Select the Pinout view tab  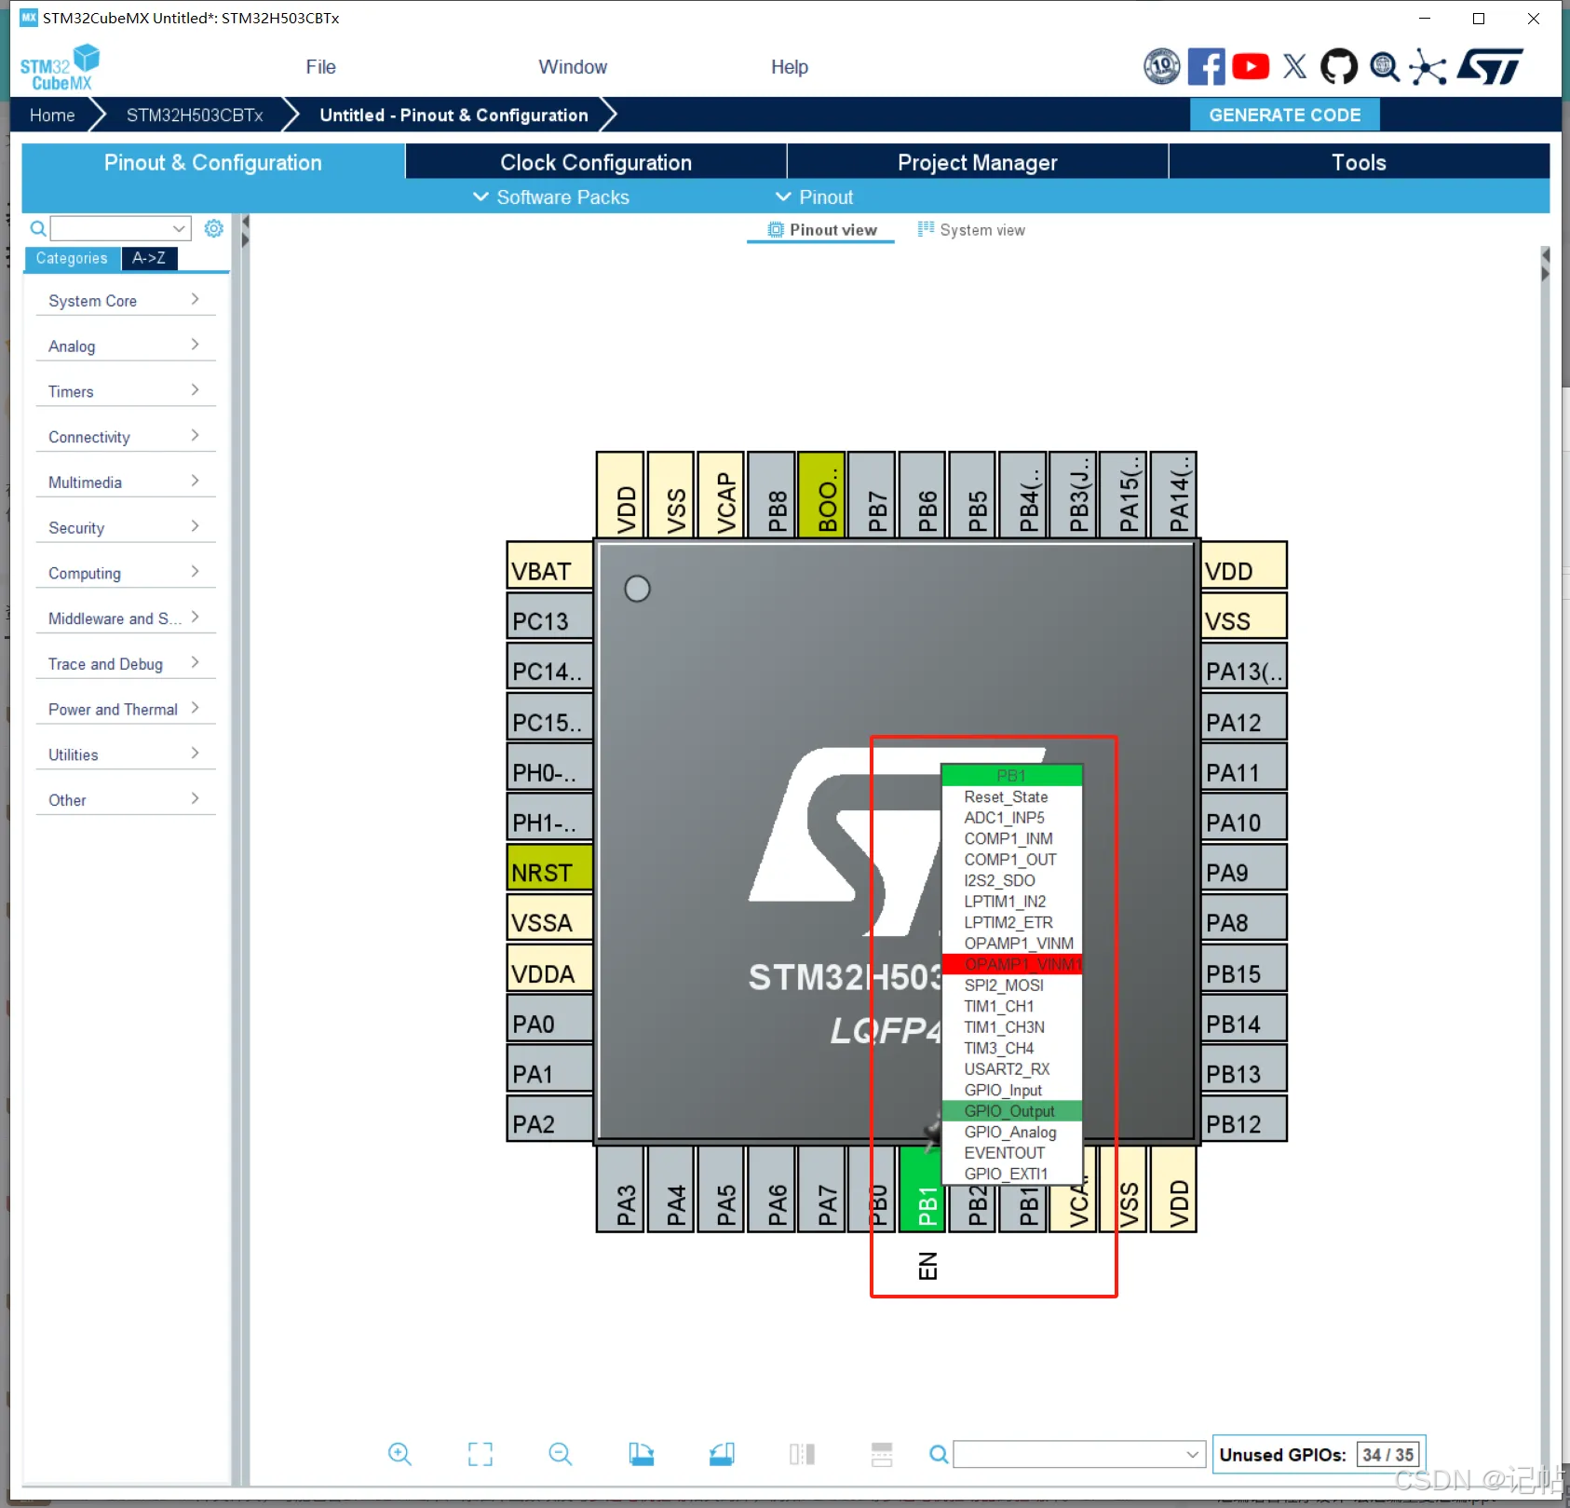(822, 230)
